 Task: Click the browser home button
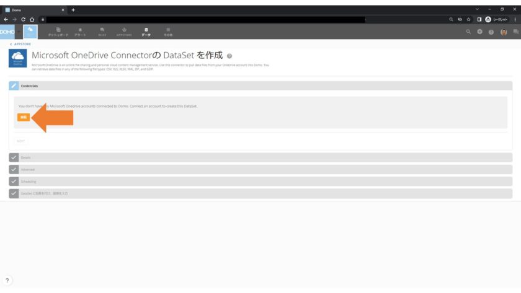coord(32,20)
